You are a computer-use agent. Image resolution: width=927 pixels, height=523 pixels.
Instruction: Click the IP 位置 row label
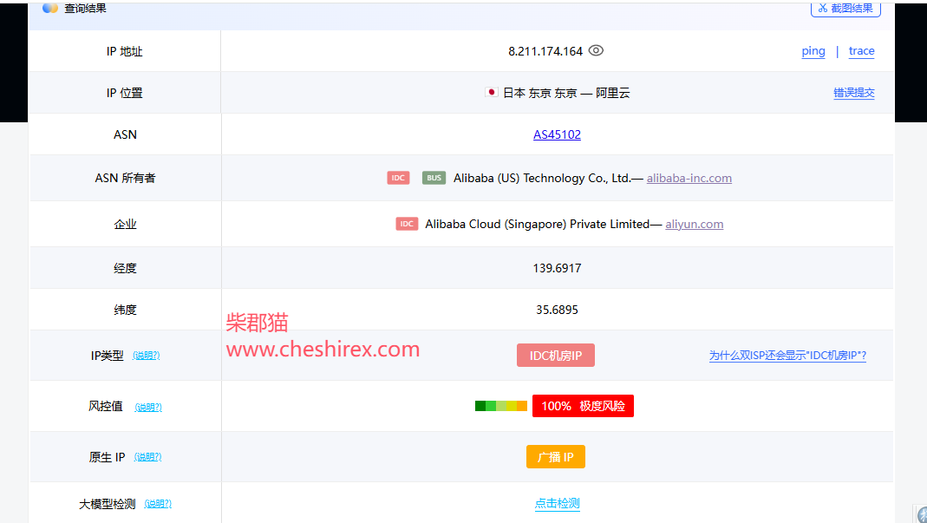125,93
